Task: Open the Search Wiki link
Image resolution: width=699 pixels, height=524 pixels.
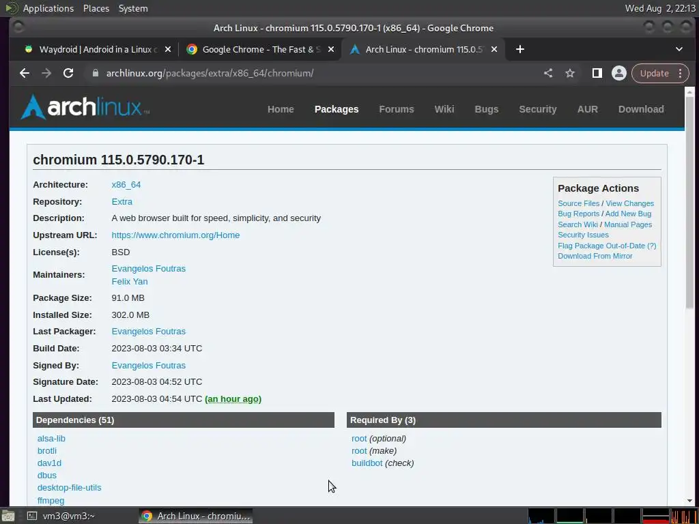Action: tap(577, 224)
